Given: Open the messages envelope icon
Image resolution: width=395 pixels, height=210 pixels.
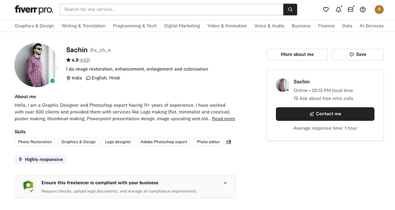Looking at the screenshot, I should (x=351, y=9).
